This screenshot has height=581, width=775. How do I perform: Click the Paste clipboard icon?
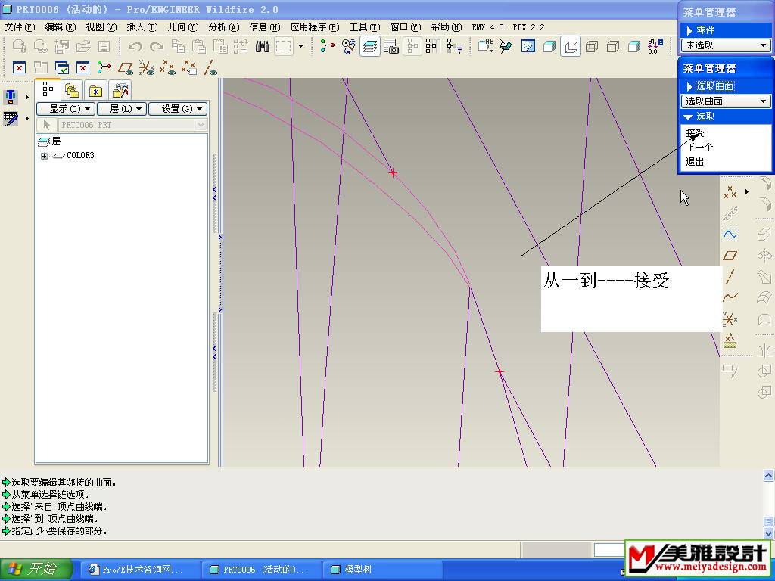(x=199, y=46)
